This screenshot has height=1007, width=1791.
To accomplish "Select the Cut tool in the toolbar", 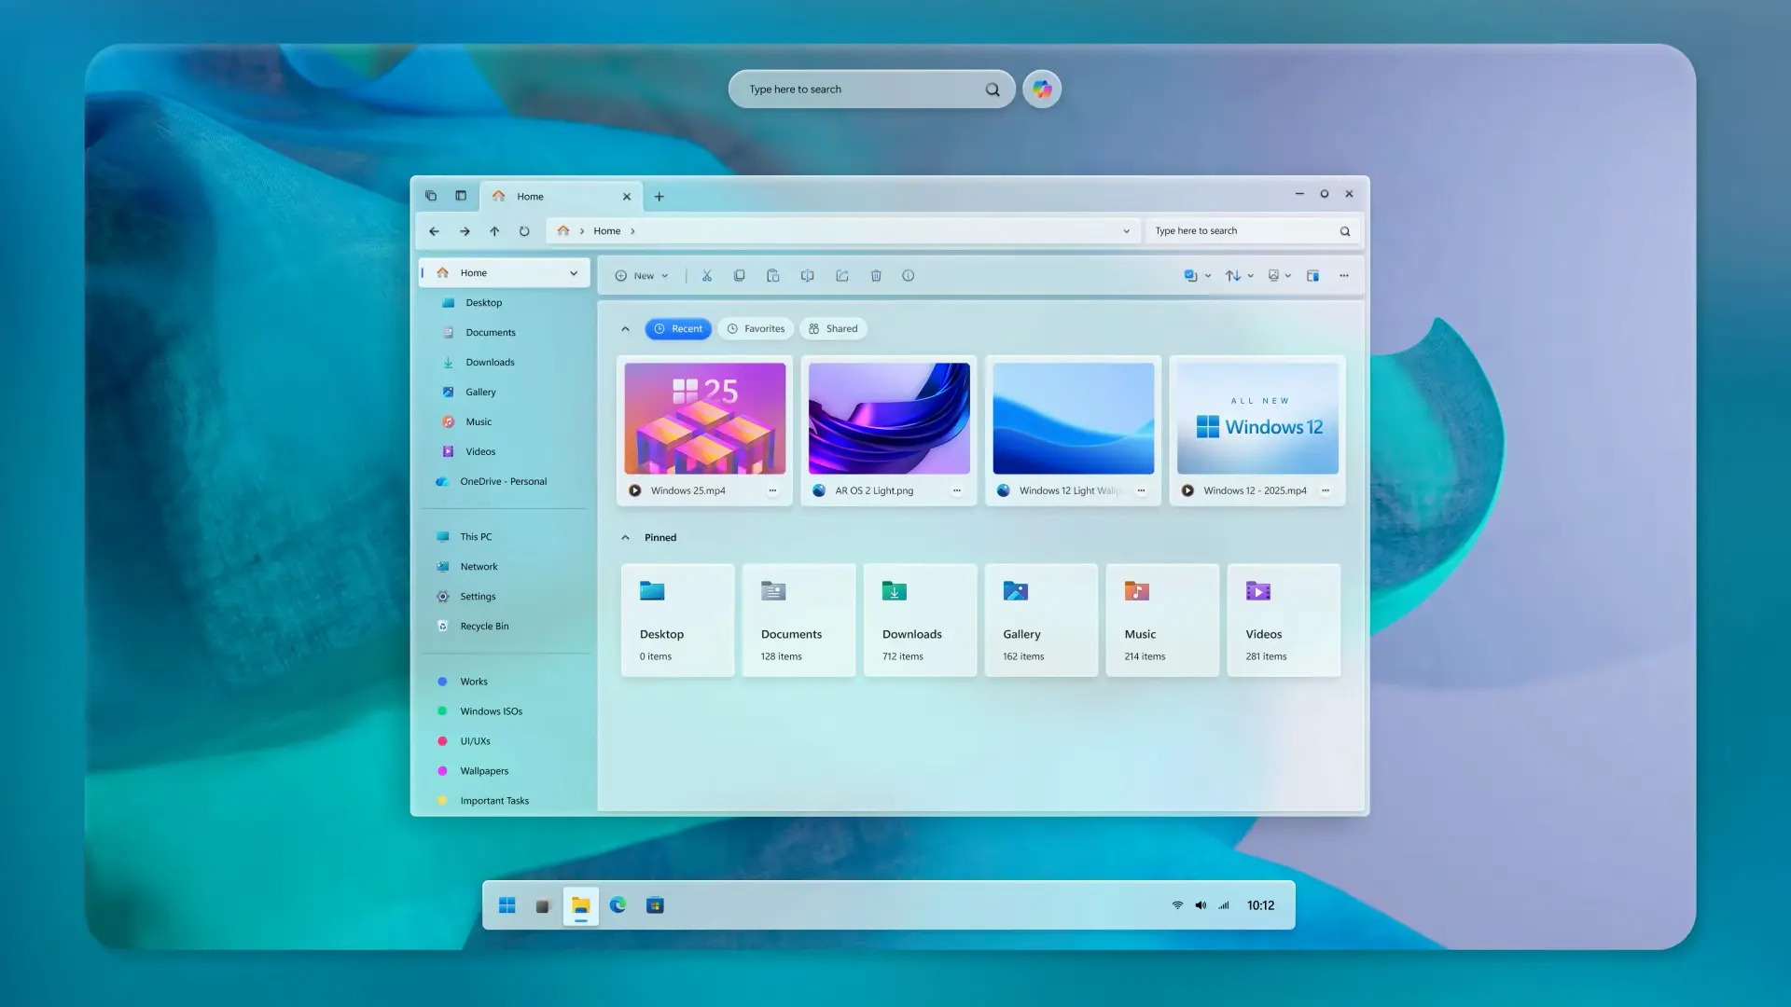I will coord(707,275).
